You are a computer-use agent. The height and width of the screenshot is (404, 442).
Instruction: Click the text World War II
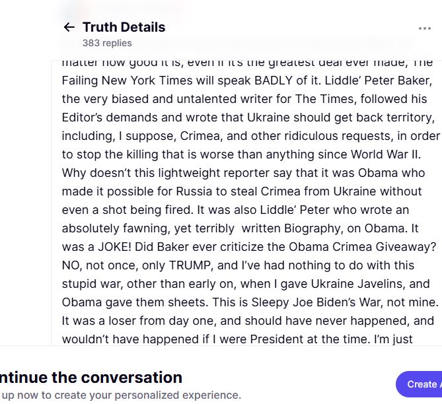point(386,154)
